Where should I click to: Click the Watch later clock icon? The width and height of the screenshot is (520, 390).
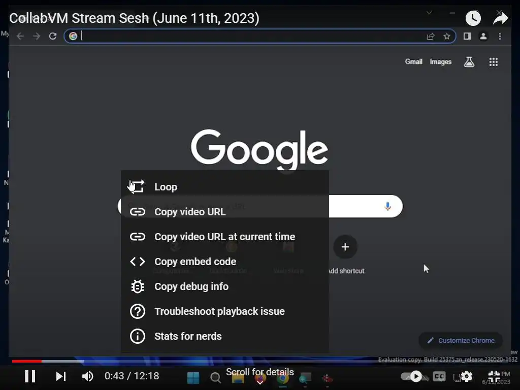[473, 18]
